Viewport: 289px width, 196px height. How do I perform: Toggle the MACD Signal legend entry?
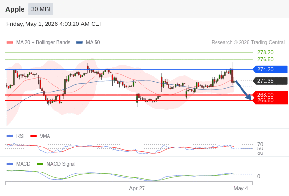coord(61,164)
